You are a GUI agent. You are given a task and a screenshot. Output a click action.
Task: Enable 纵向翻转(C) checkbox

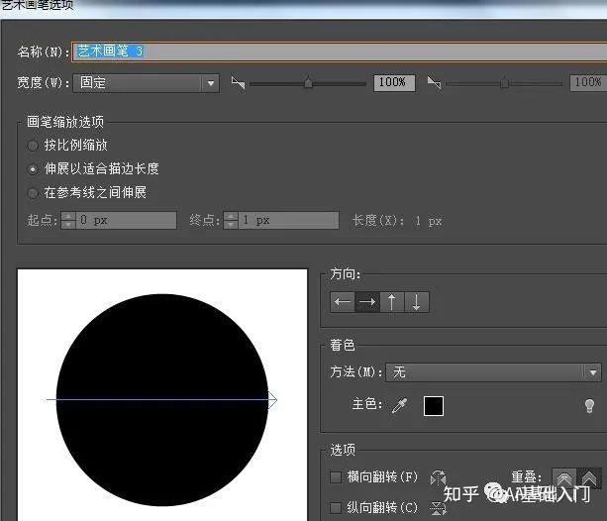[x=336, y=507]
